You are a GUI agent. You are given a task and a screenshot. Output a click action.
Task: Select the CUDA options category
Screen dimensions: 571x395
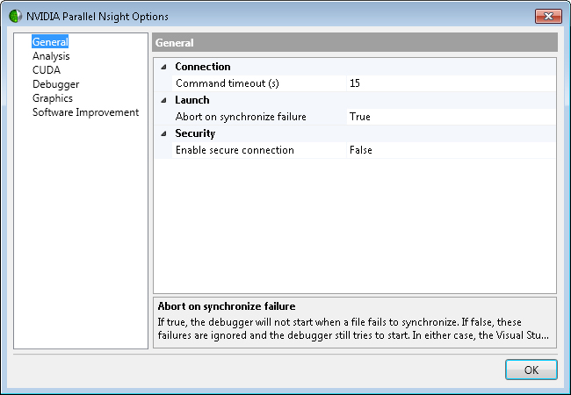tap(47, 70)
